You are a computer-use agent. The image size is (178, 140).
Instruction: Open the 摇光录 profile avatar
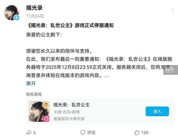coord(12,12)
